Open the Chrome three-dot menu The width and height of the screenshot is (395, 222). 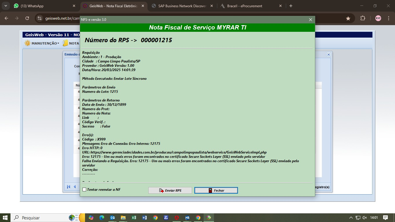389,18
